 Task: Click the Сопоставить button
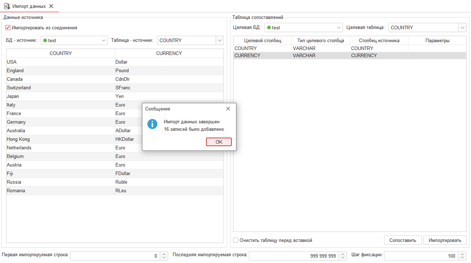coord(403,240)
